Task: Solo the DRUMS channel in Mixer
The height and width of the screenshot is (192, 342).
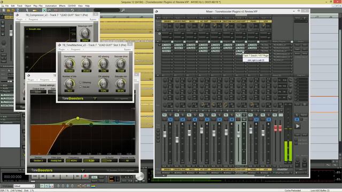Action: [x=170, y=115]
